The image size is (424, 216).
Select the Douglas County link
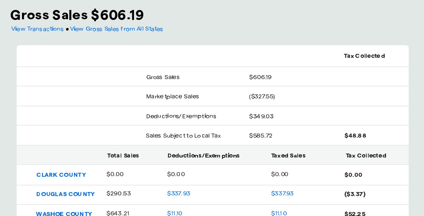[x=65, y=194]
